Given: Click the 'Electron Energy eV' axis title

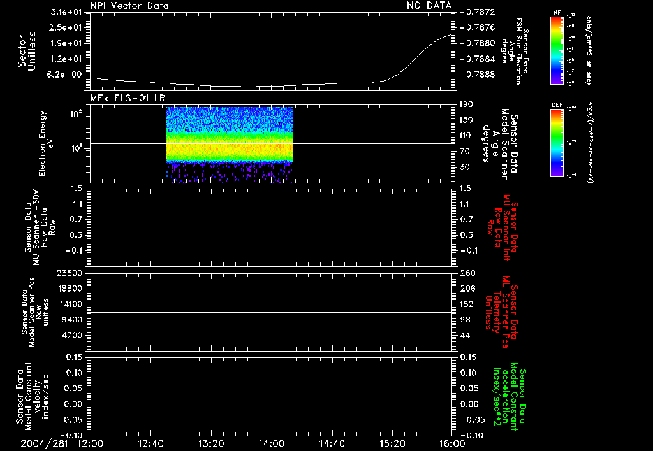Looking at the screenshot, I should tap(46, 143).
